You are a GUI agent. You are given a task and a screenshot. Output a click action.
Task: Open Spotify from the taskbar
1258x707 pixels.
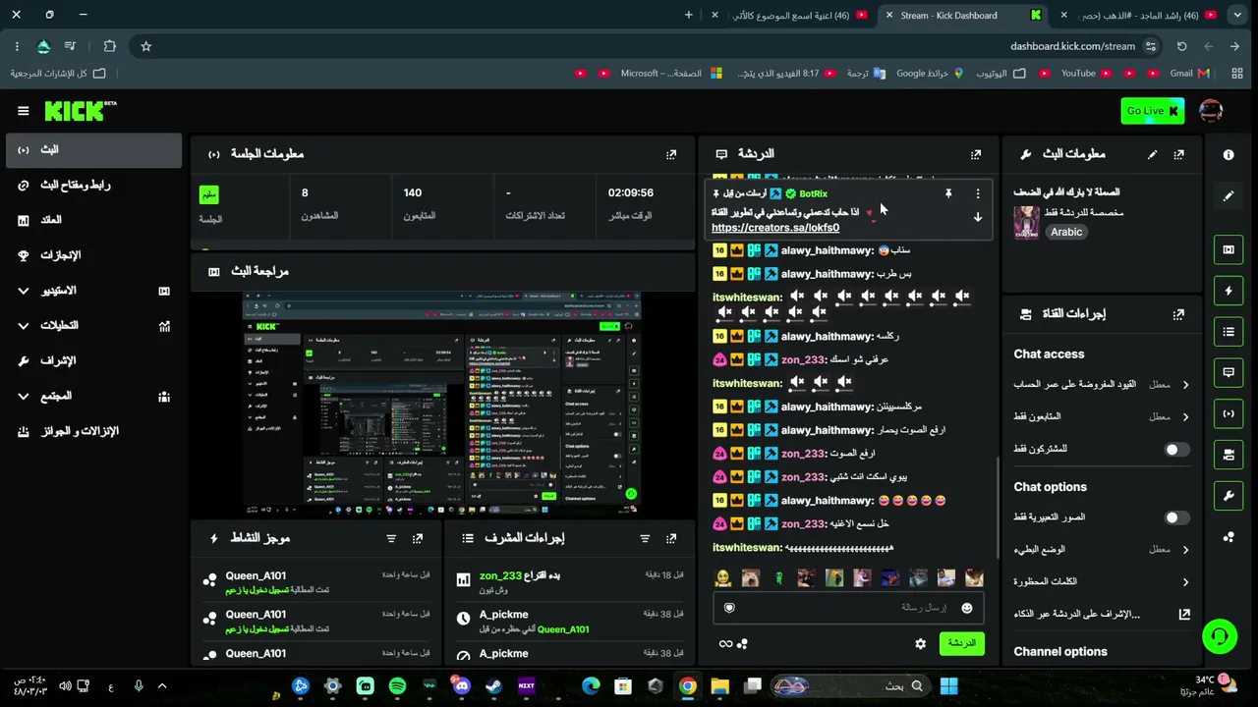[397, 686]
